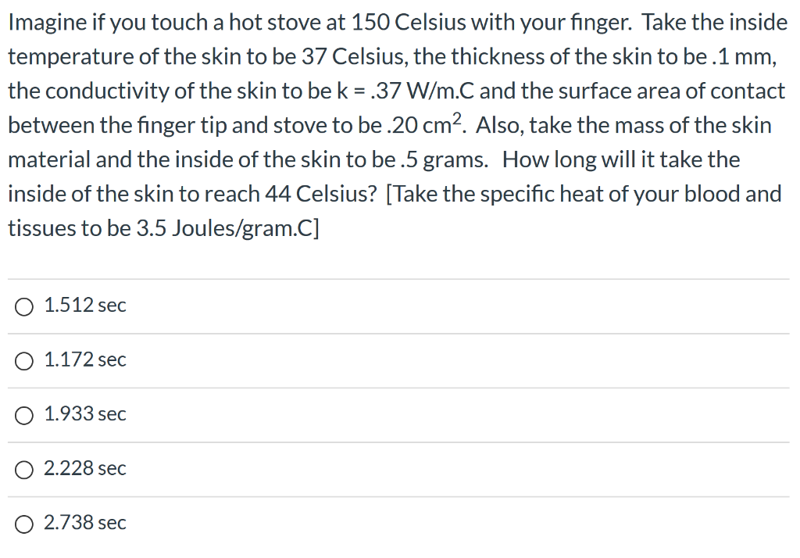Select the radio button for 2.228 sec
The width and height of the screenshot is (800, 558).
(x=23, y=470)
